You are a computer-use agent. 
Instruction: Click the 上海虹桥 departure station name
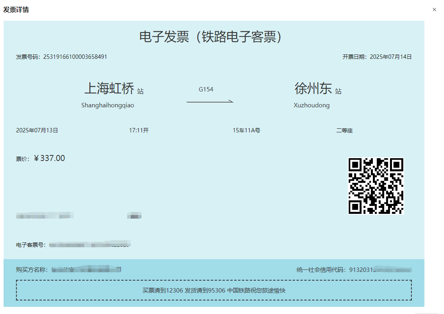click(x=109, y=88)
